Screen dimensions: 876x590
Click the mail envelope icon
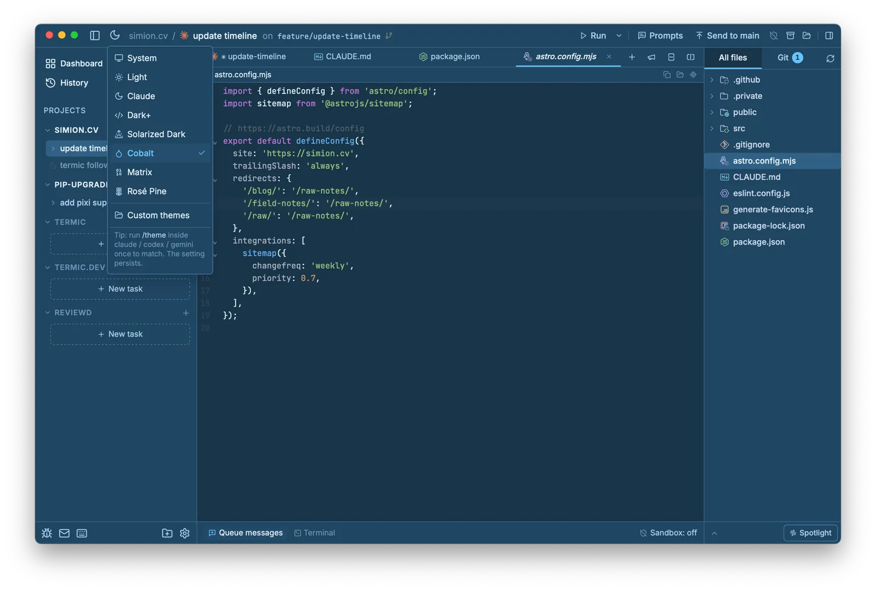point(64,533)
